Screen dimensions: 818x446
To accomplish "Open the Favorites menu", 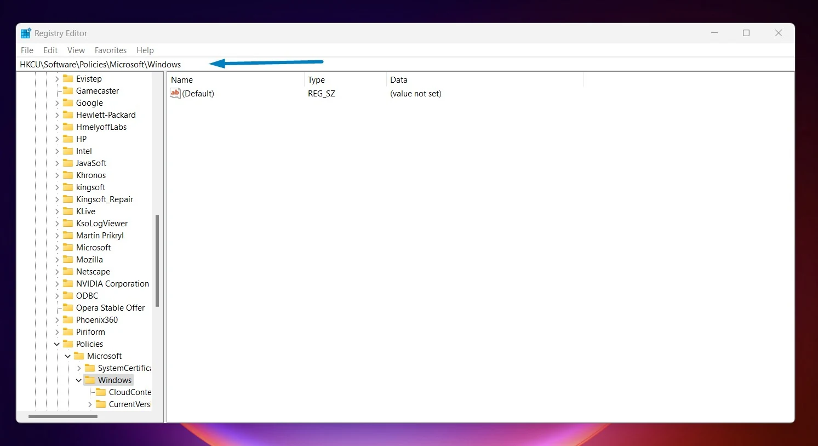I will click(111, 50).
